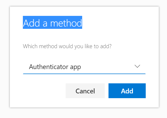Click white space beneath the Add button
Viewport: 167px width, 118px height.
[127, 103]
